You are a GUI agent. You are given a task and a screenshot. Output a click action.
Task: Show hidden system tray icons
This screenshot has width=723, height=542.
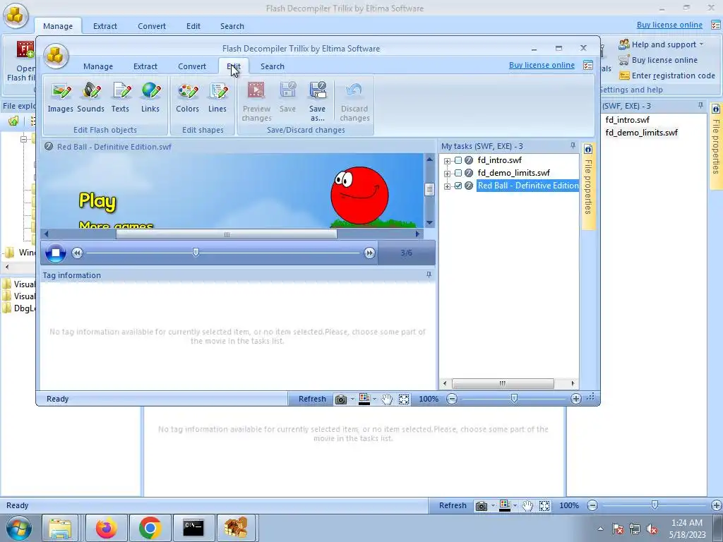tap(600, 529)
